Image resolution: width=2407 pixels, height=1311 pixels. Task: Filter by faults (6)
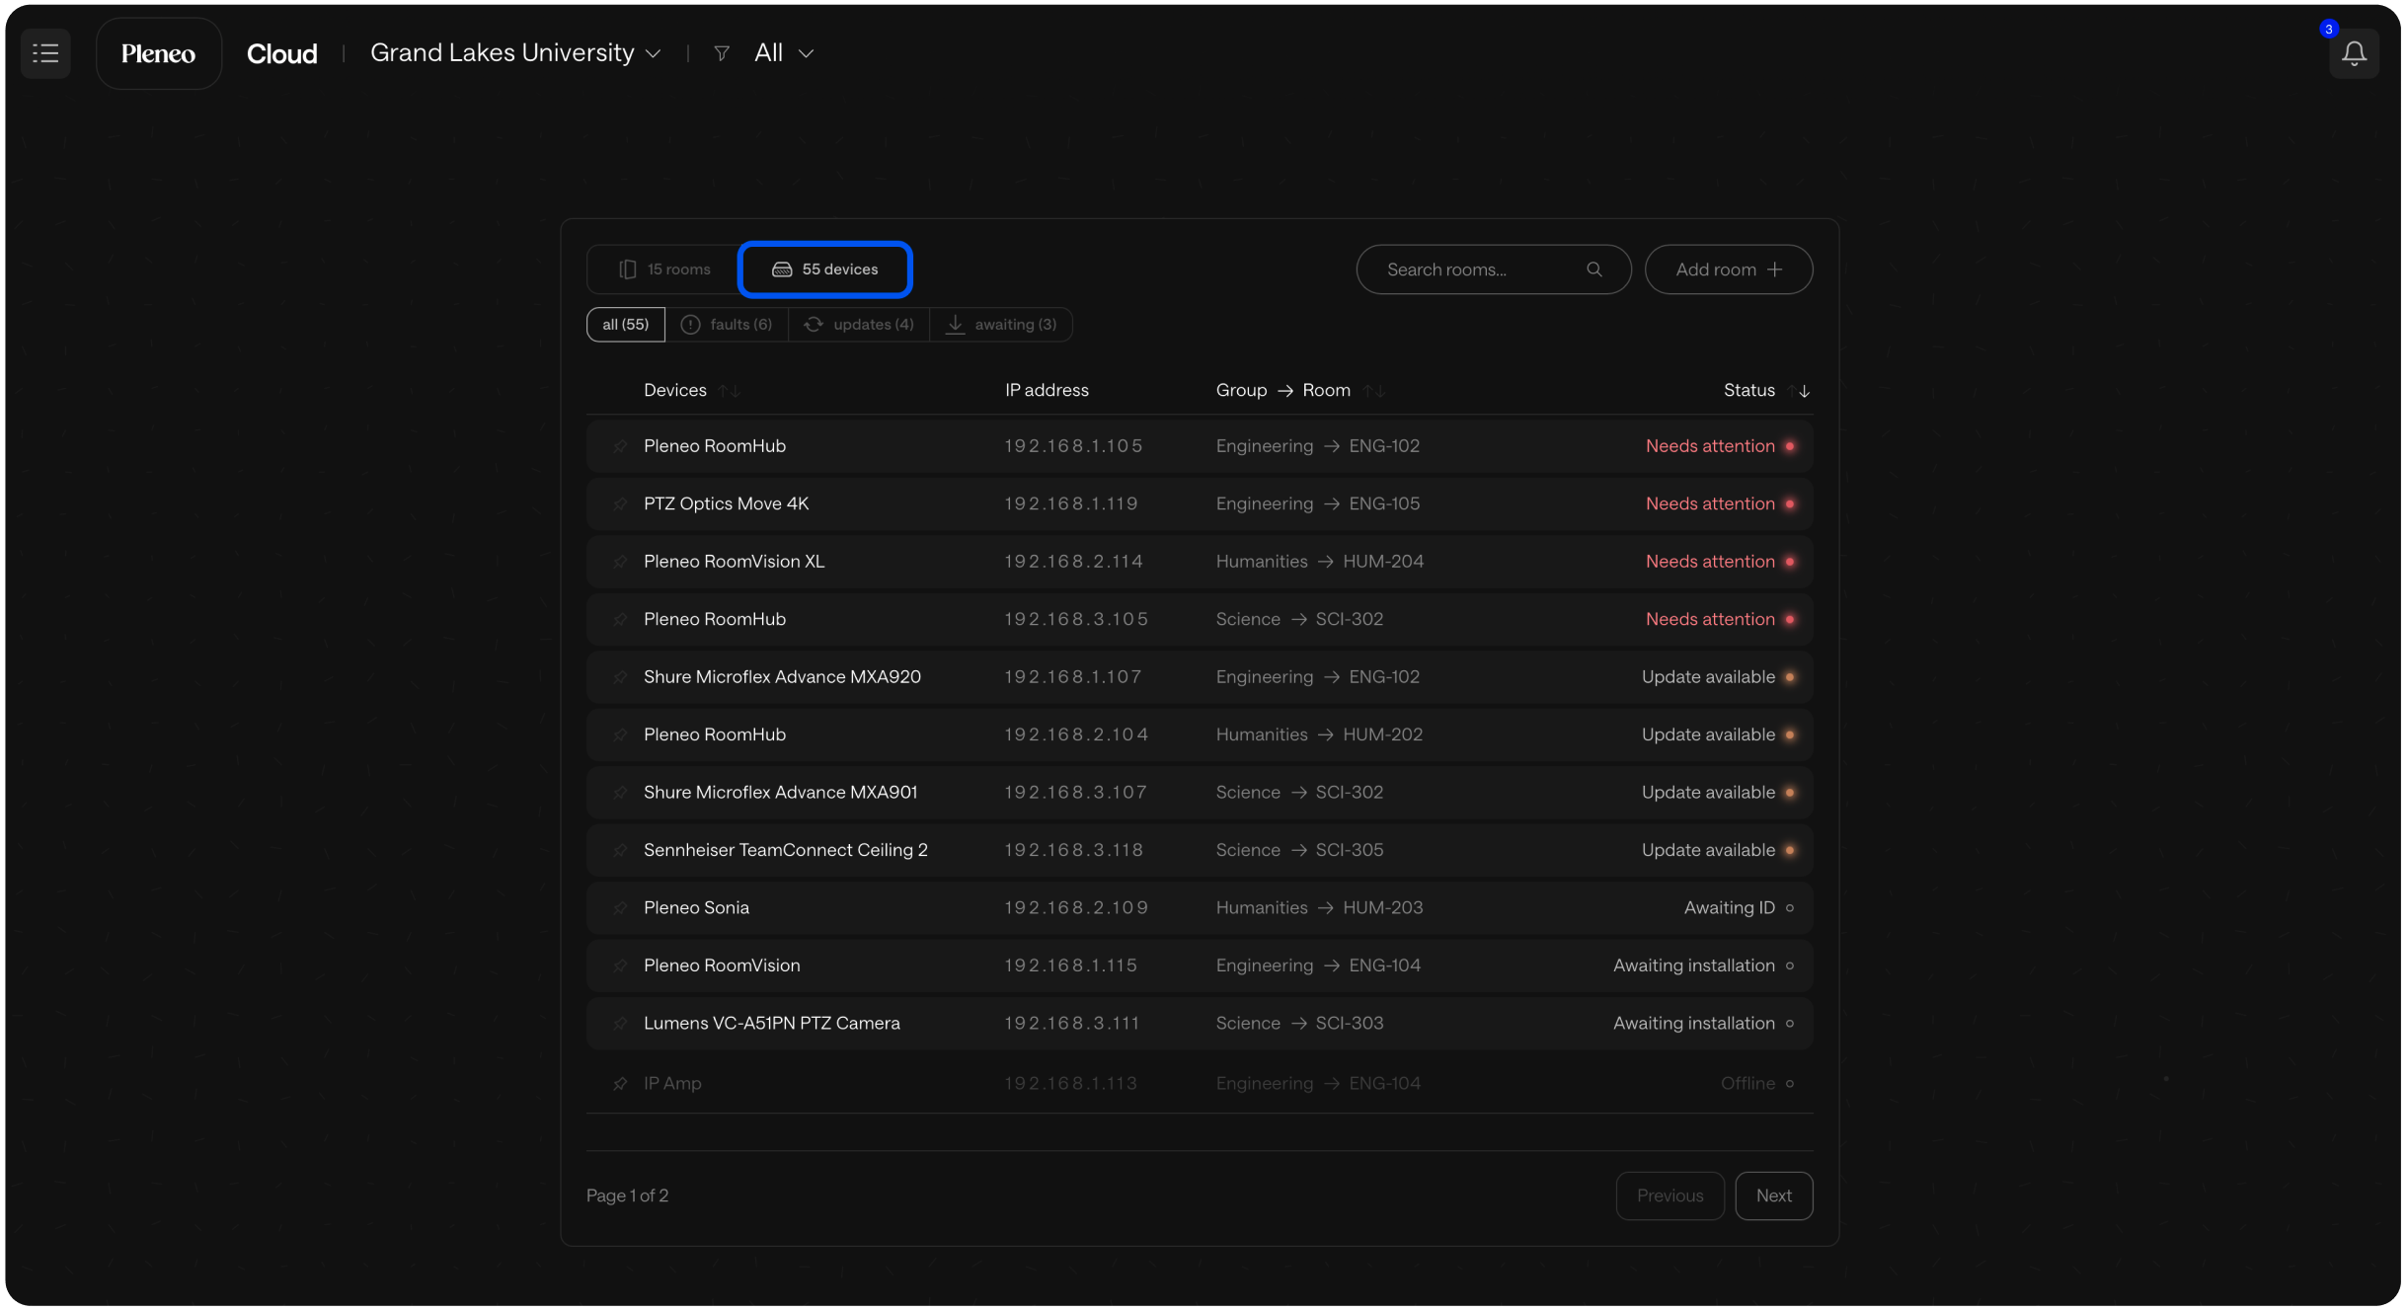point(727,325)
